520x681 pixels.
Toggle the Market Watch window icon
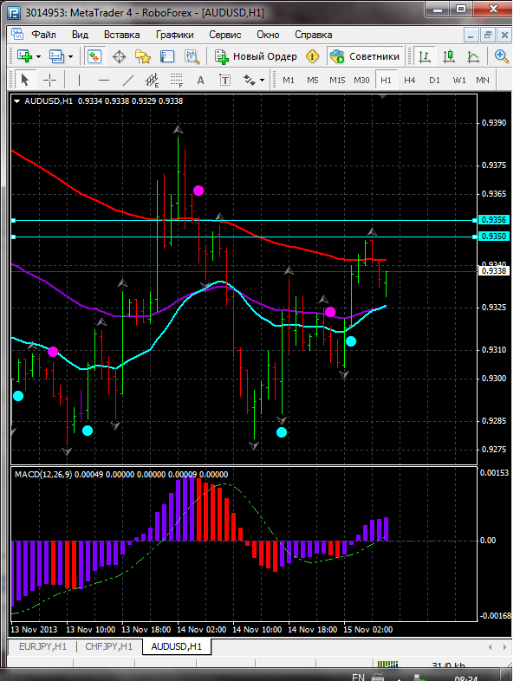click(94, 56)
